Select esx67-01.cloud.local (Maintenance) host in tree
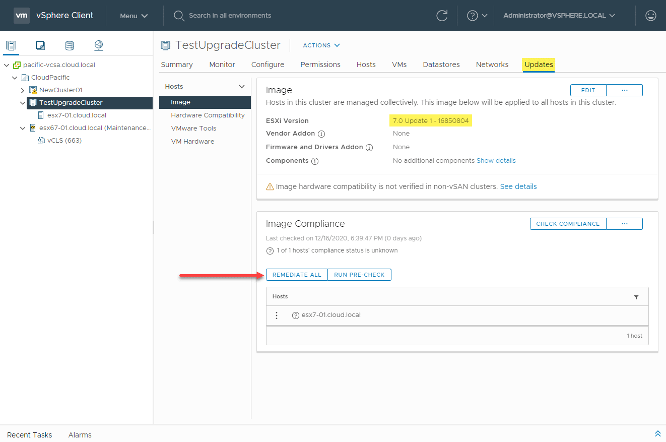This screenshot has width=666, height=442. pyautogui.click(x=95, y=128)
